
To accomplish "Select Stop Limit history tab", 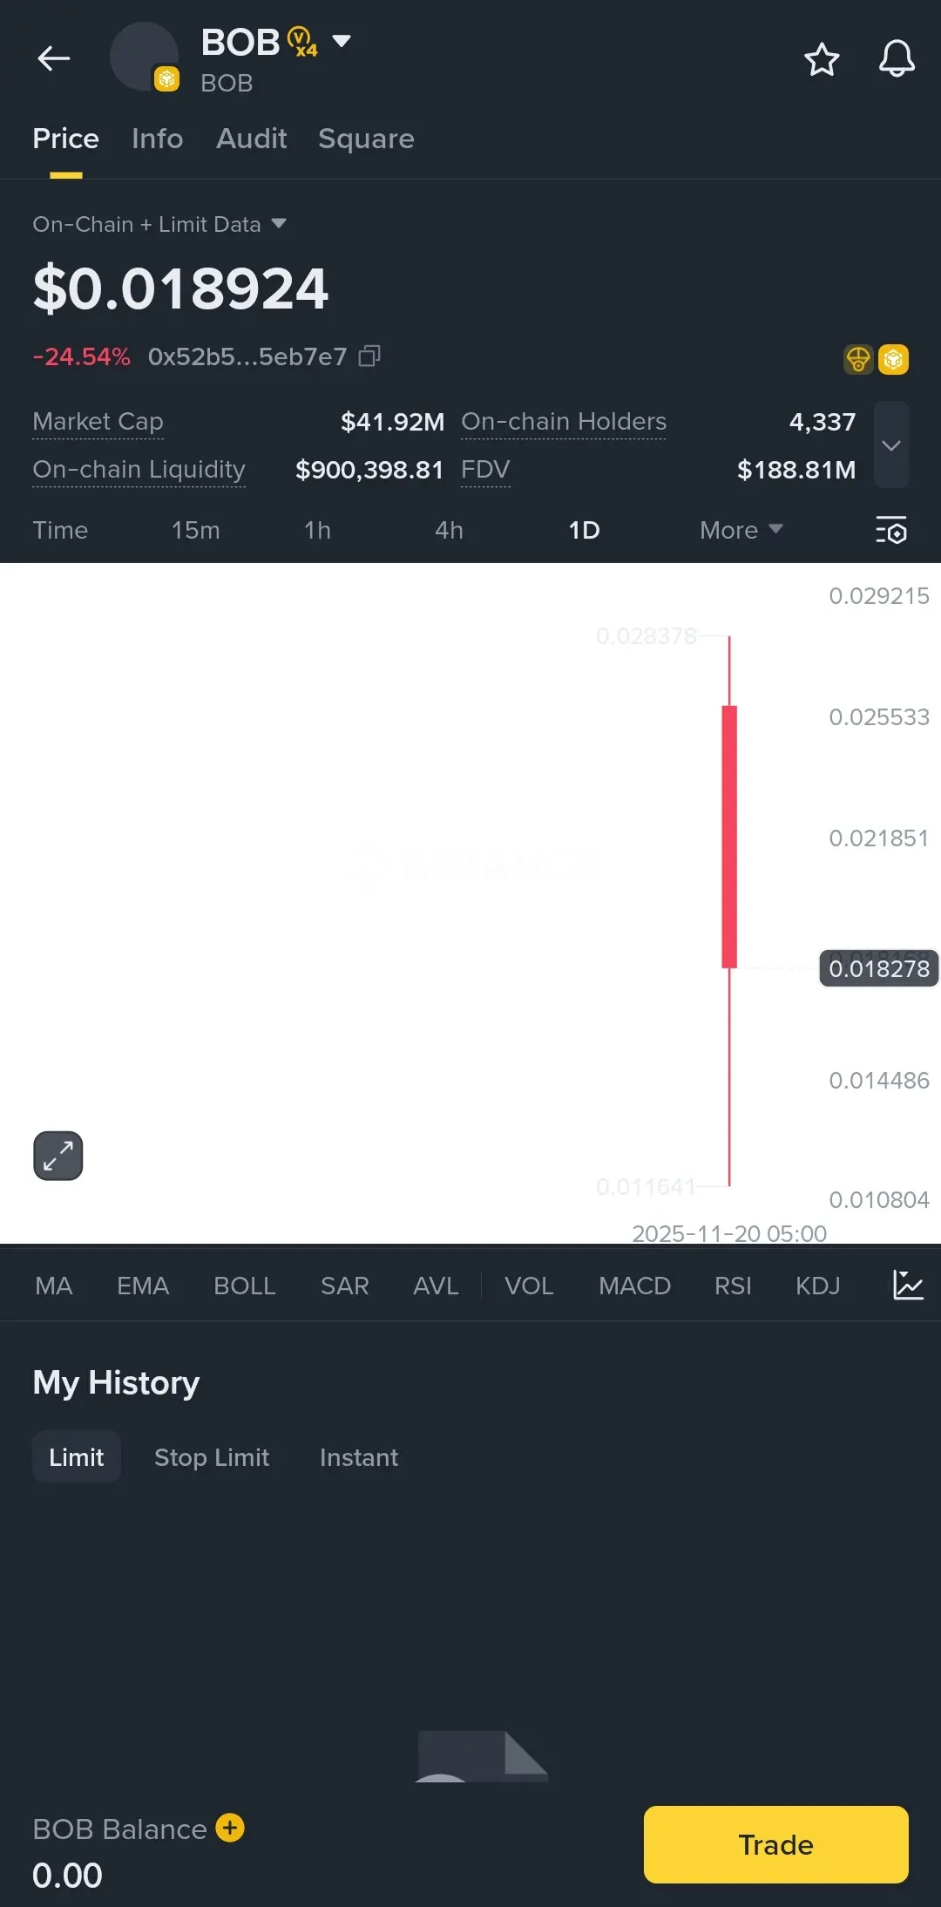I will (212, 1457).
